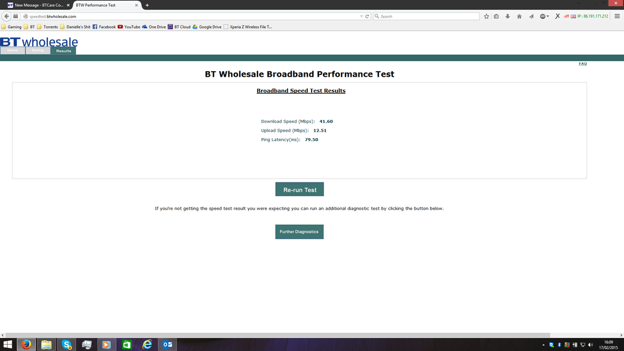Viewport: 624px width, 351px height.
Task: Open the bookmarks list clipboard icon
Action: coord(496,16)
